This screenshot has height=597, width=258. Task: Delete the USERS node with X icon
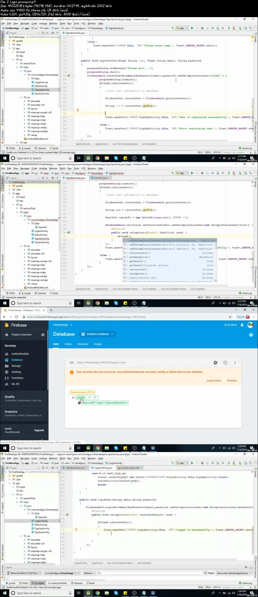click(x=95, y=397)
